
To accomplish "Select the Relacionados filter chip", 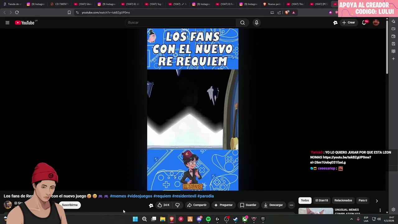I will (343, 201).
